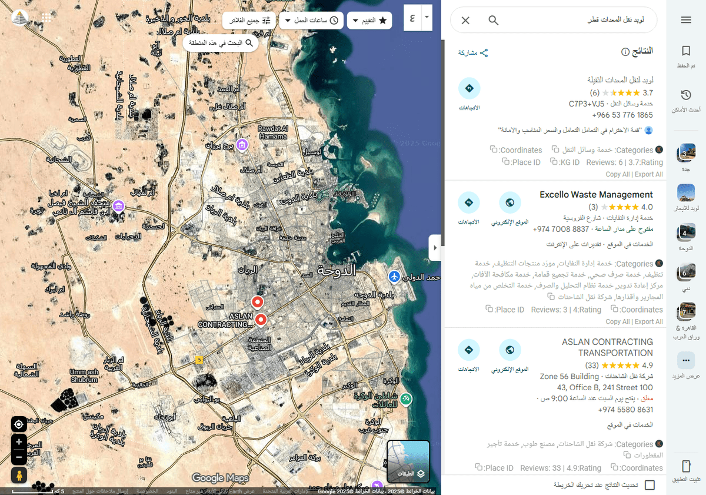This screenshot has height=495, width=706.
Task: Open the hamburger menu
Action: tap(686, 19)
